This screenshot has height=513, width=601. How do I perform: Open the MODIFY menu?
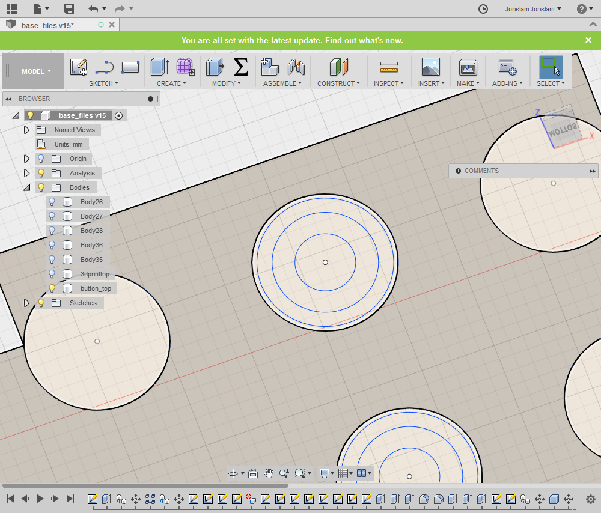[227, 83]
